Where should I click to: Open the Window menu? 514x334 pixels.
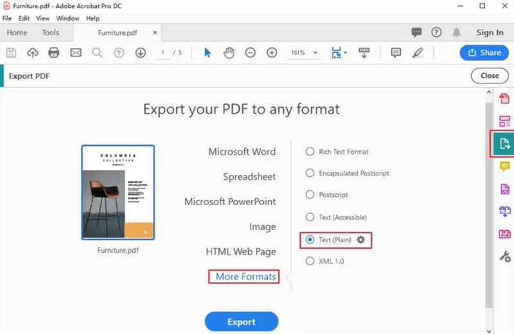coord(67,19)
